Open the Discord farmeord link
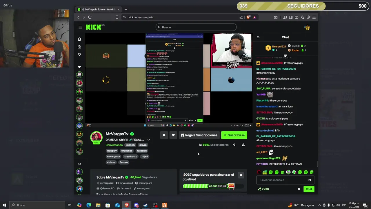Viewport: 371px width, 209px height. (124, 188)
